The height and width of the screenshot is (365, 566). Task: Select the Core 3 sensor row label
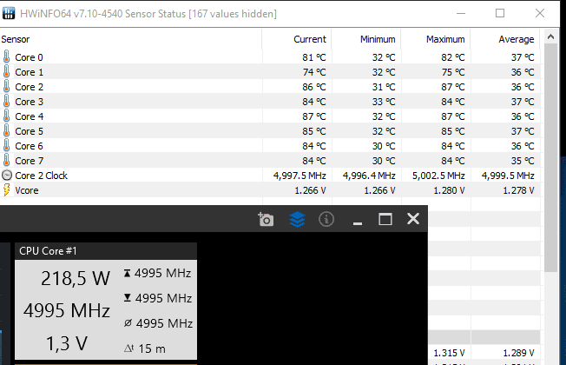point(29,102)
